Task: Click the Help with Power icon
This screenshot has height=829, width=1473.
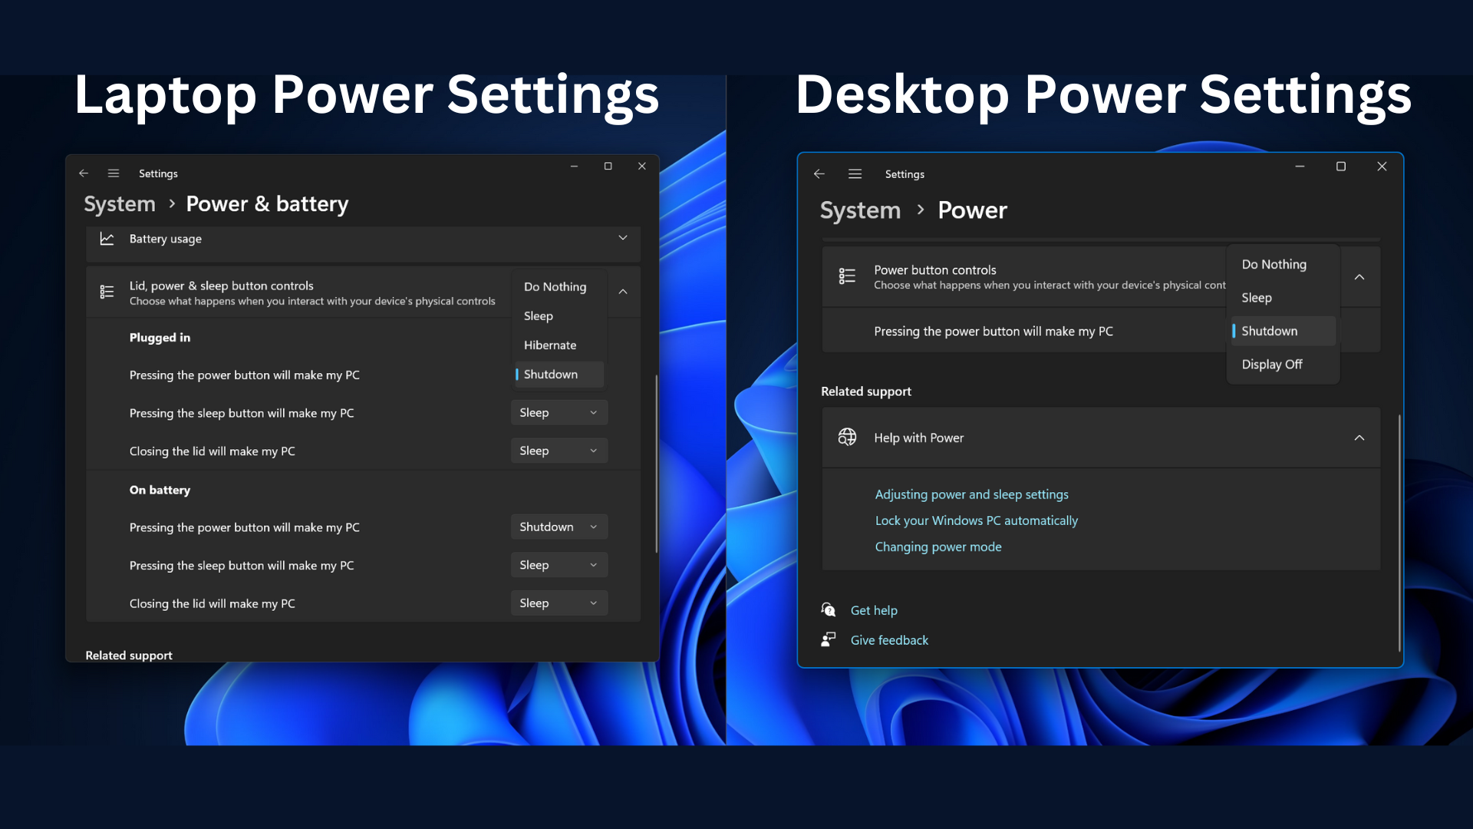Action: [x=848, y=438]
